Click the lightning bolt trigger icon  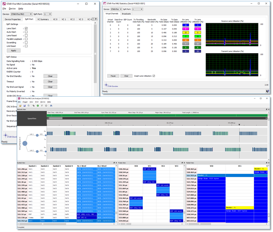[x=42, y=106]
